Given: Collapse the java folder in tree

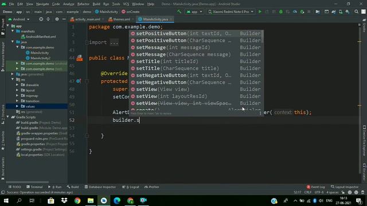Looking at the screenshot, I should [x=13, y=42].
